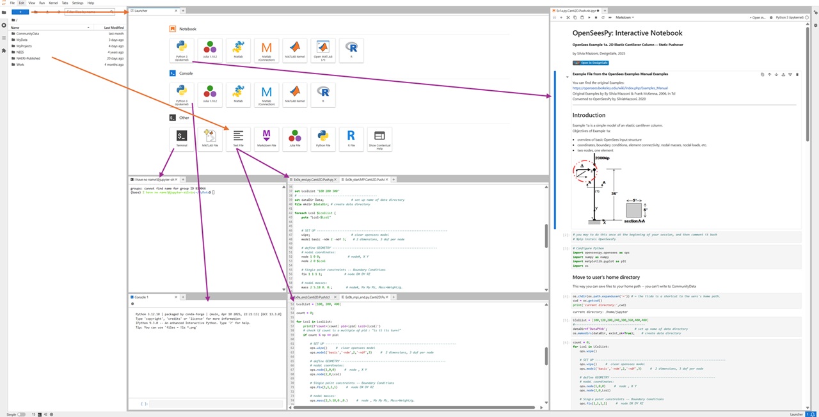Image resolution: width=819 pixels, height=417 pixels.
Task: Launch Python 3 ipykernel notebook from Launcher
Action: click(182, 50)
